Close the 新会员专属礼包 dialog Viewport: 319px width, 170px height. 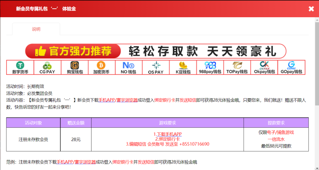pyautogui.click(x=311, y=9)
